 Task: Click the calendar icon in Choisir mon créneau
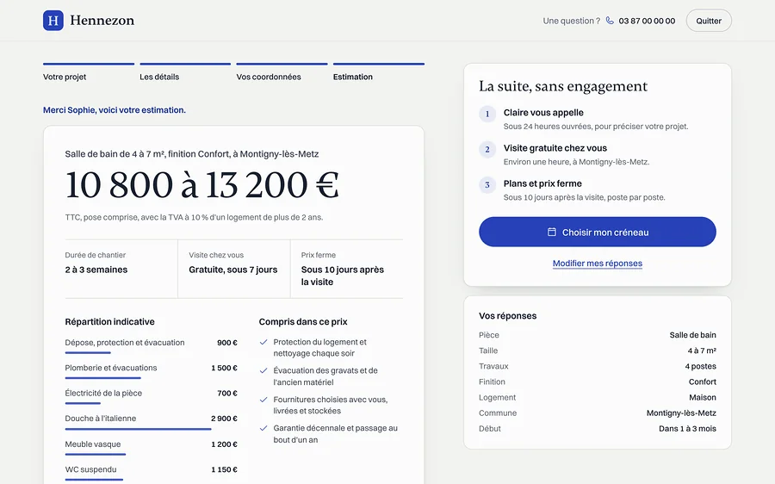coord(552,232)
